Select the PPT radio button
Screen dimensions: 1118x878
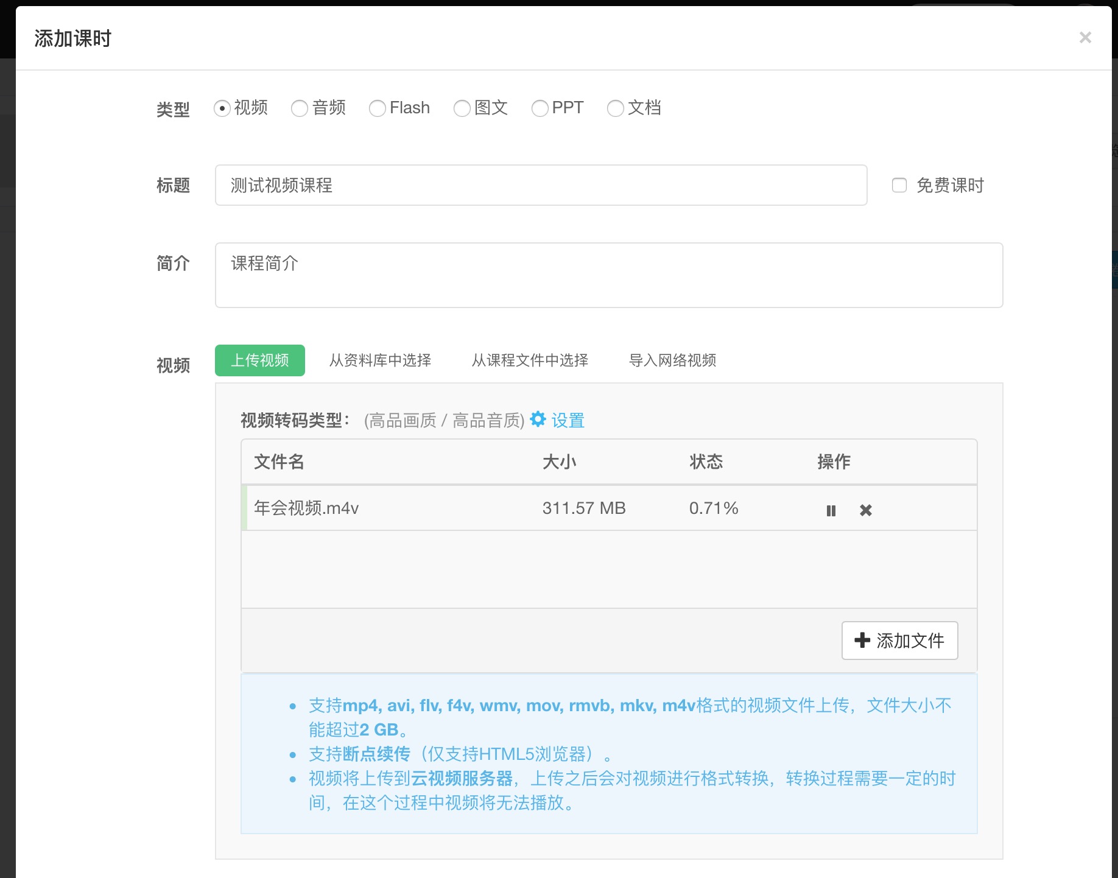(x=540, y=108)
